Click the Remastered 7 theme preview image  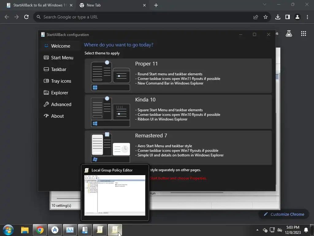point(110,147)
